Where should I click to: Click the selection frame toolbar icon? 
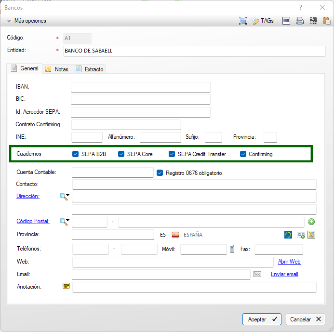[243, 21]
